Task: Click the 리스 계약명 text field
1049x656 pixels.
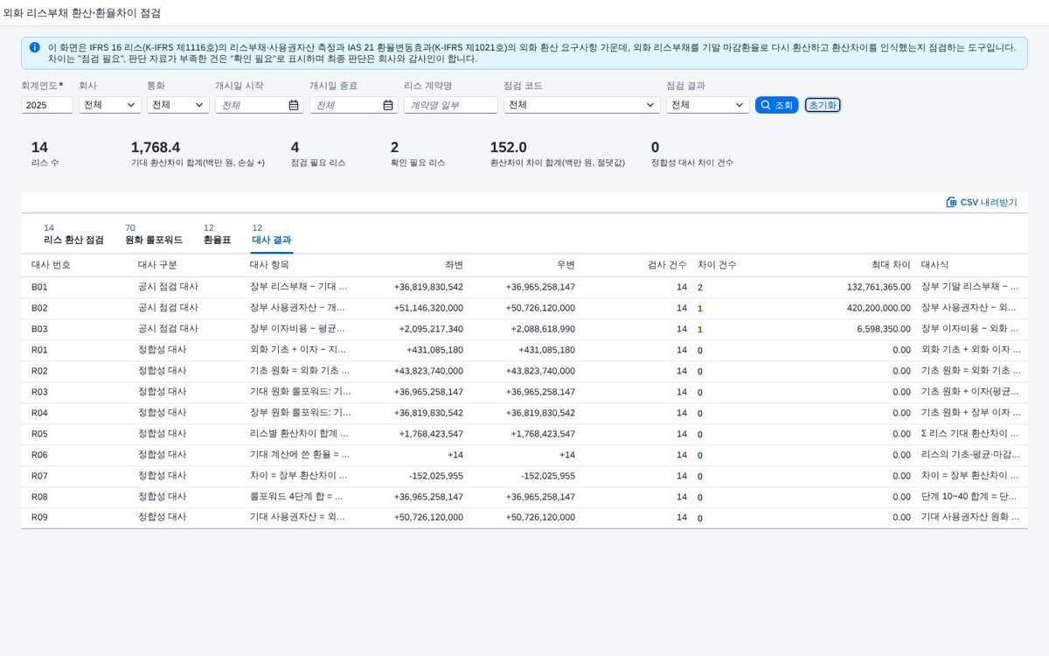Action: 451,105
